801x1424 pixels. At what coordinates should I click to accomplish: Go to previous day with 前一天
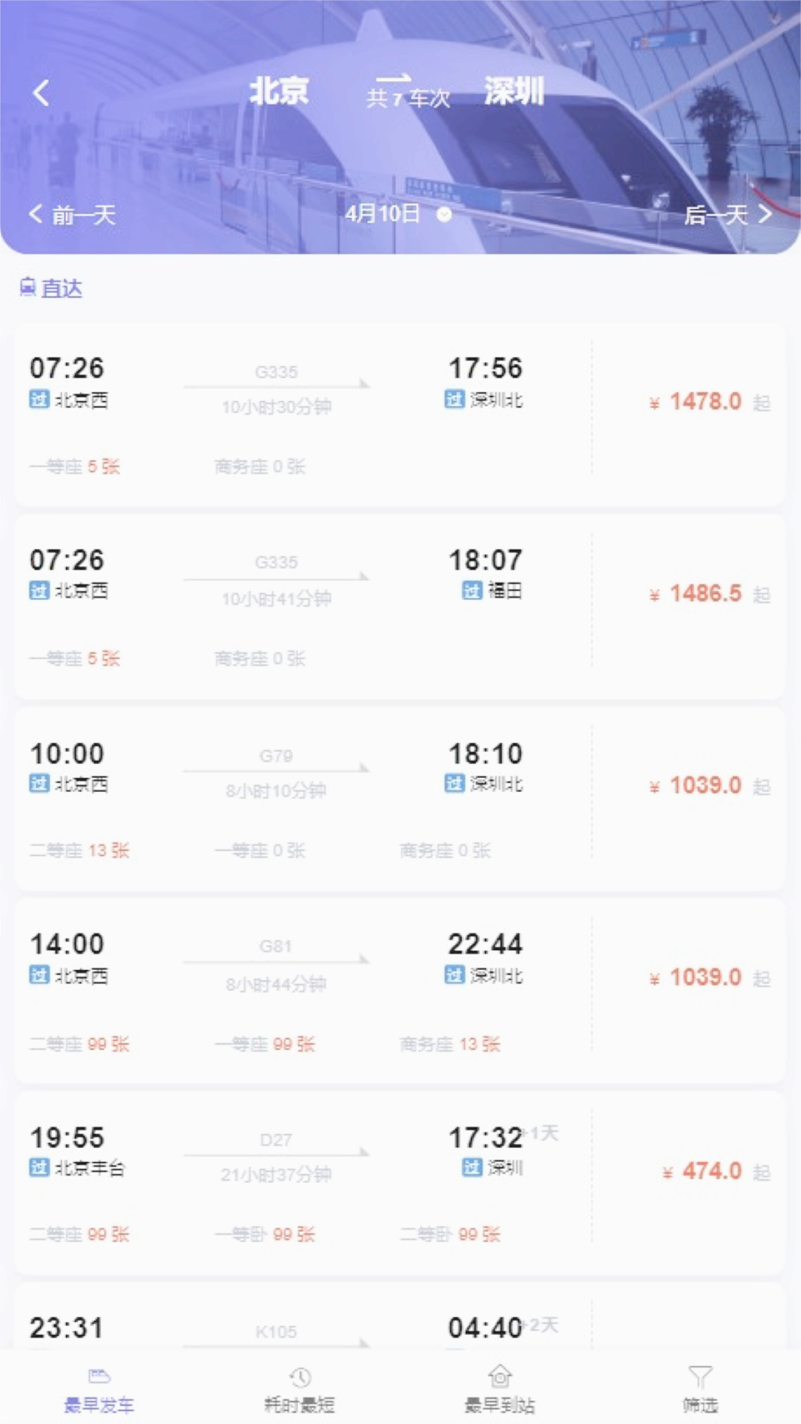73,215
